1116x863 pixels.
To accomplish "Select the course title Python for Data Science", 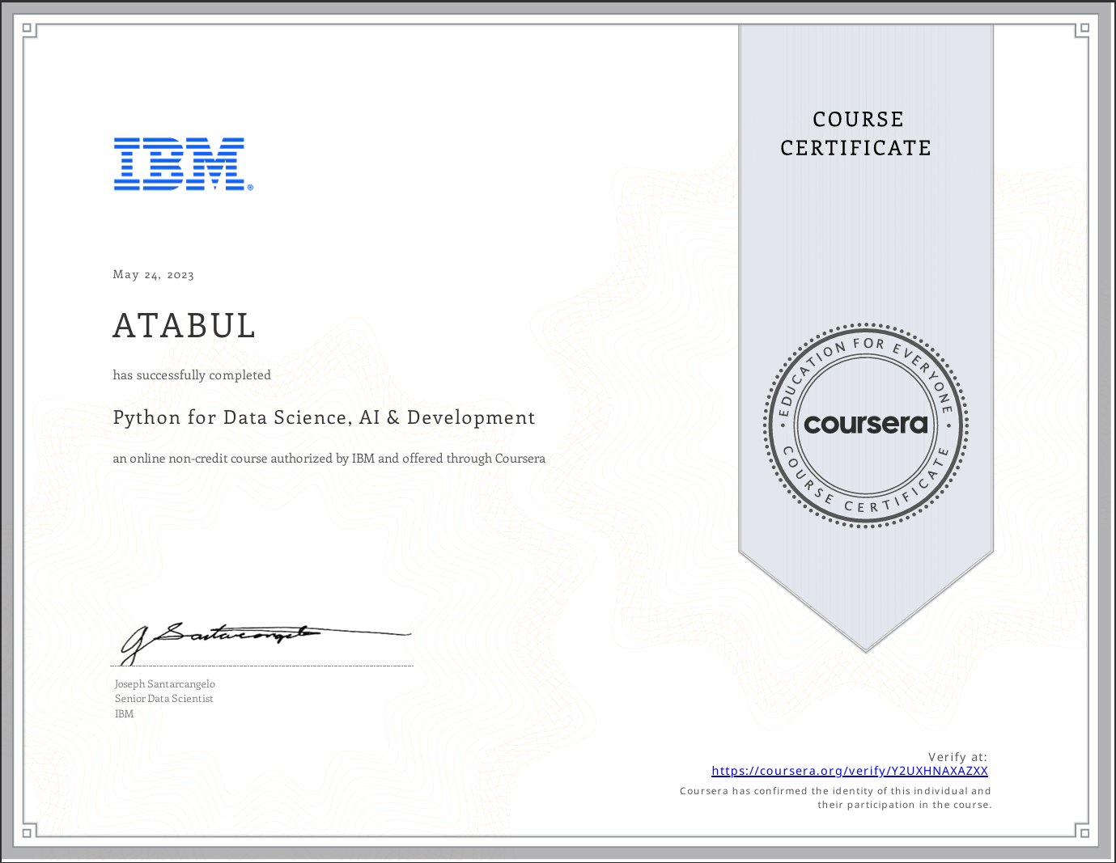I will click(324, 417).
